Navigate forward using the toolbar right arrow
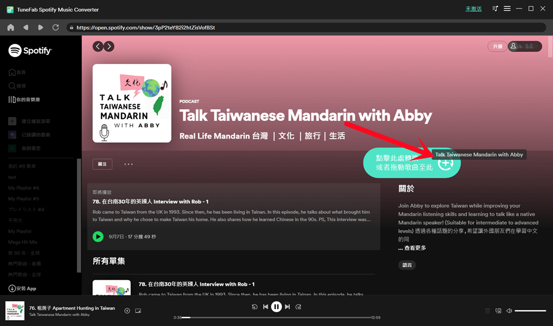 (x=41, y=27)
